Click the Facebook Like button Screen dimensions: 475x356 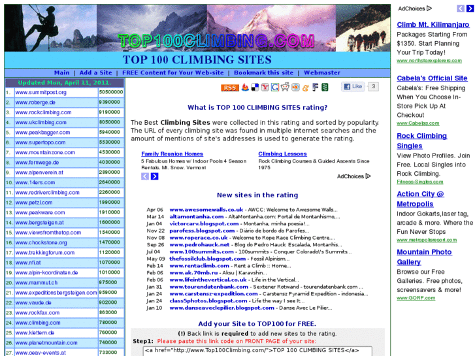point(353,87)
